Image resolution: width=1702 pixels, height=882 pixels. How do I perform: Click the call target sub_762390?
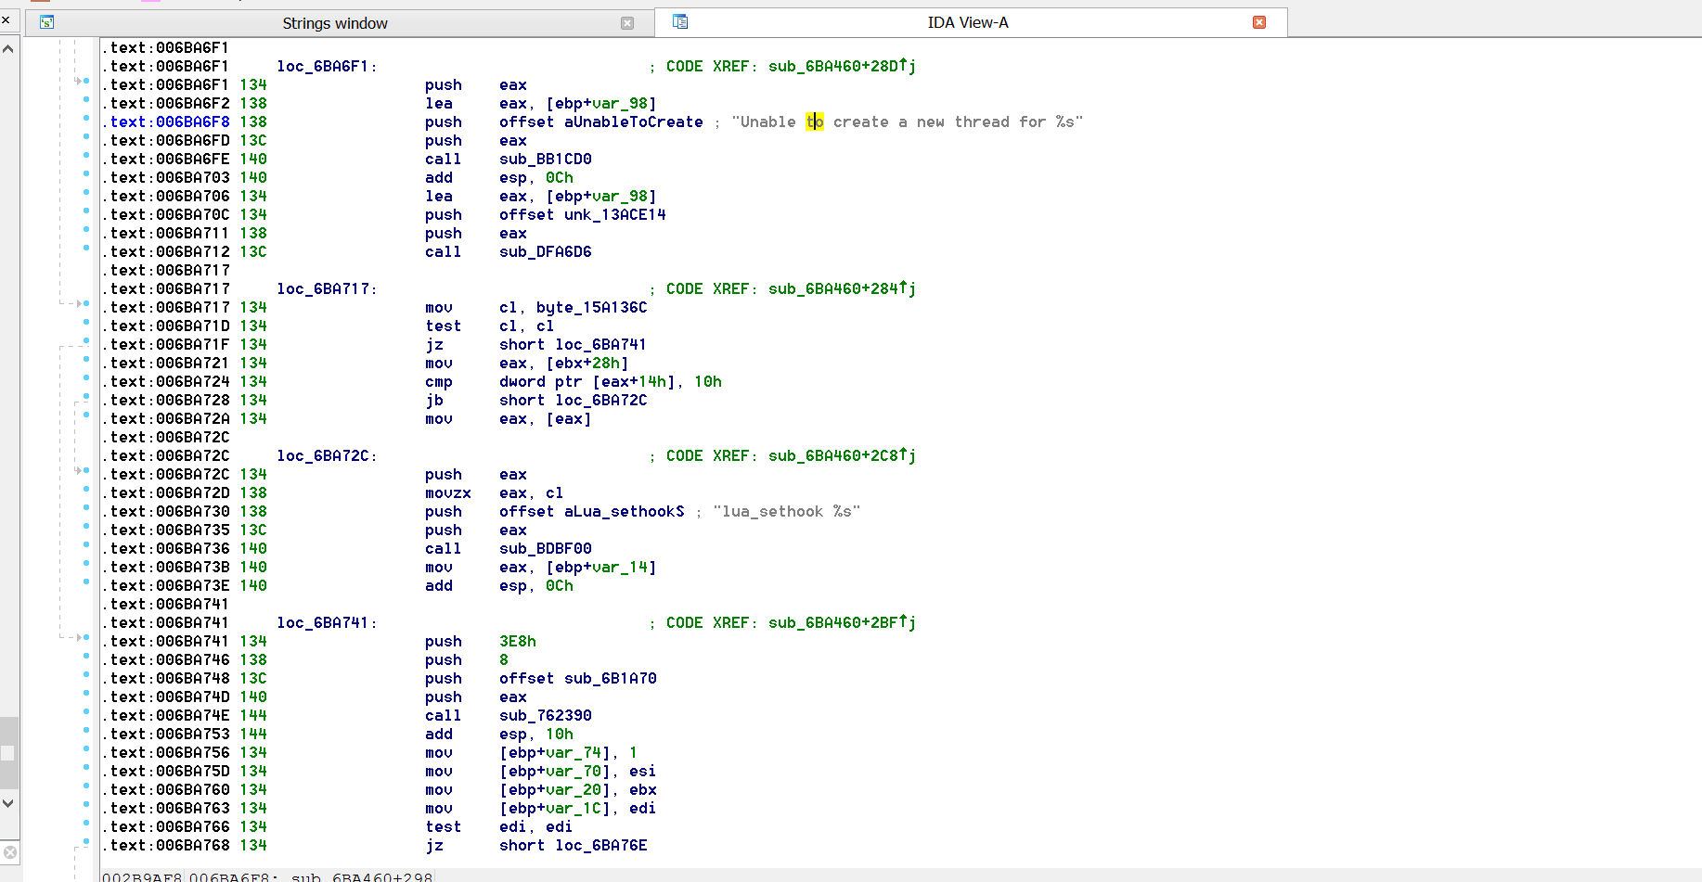(x=546, y=716)
